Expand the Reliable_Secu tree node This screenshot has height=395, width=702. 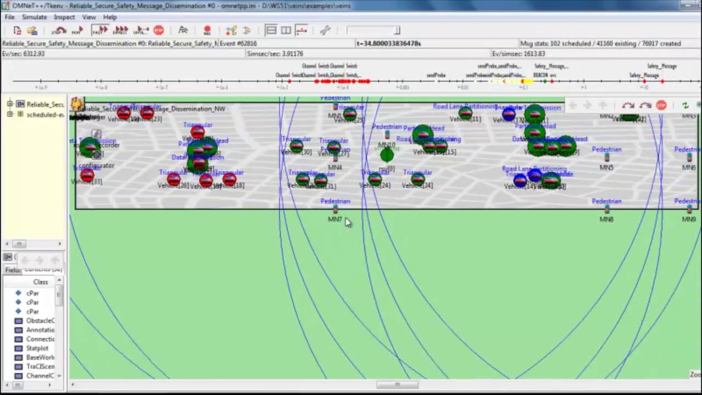10,104
